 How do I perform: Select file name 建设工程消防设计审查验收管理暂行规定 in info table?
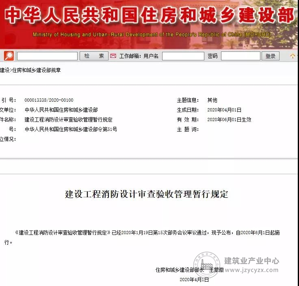click(69, 120)
